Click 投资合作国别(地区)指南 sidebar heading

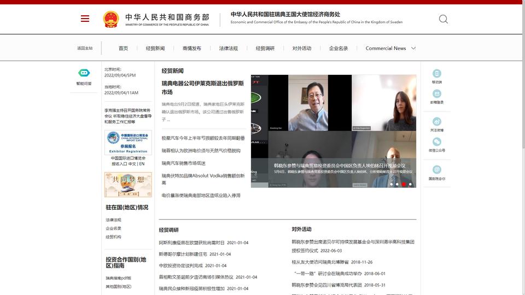[126, 263]
